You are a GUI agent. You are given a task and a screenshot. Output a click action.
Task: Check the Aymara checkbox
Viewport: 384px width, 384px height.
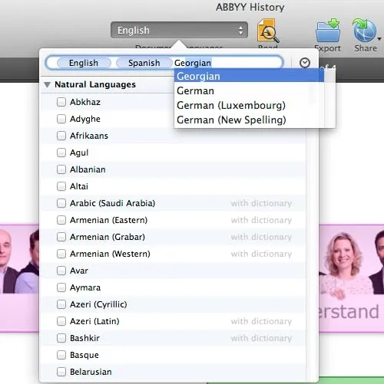coord(61,287)
